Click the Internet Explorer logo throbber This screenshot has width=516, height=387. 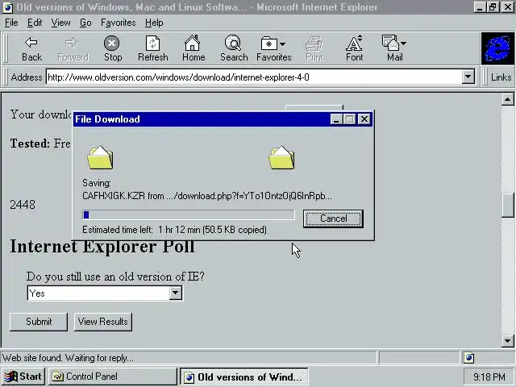click(x=497, y=48)
